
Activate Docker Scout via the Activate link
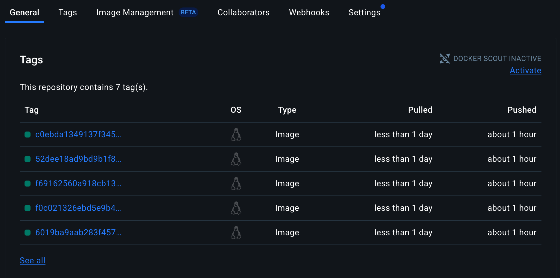[525, 71]
